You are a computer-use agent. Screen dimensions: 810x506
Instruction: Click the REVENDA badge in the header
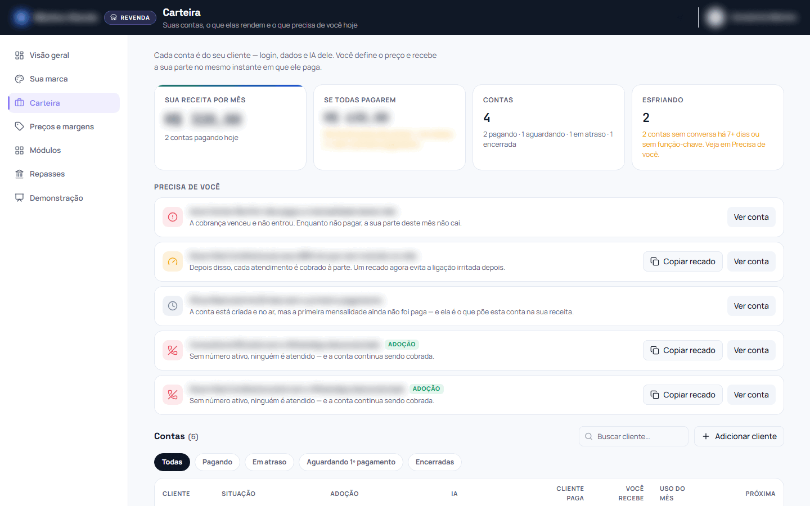[130, 17]
